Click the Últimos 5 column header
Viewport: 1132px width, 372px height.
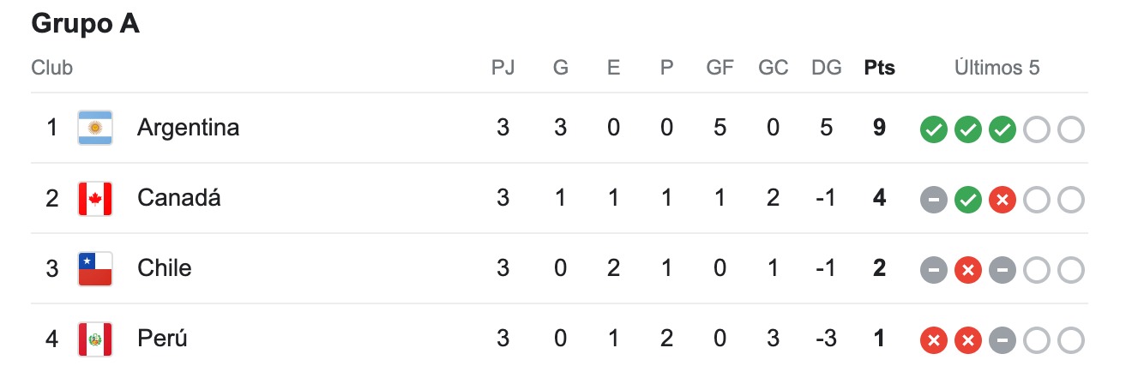(997, 68)
